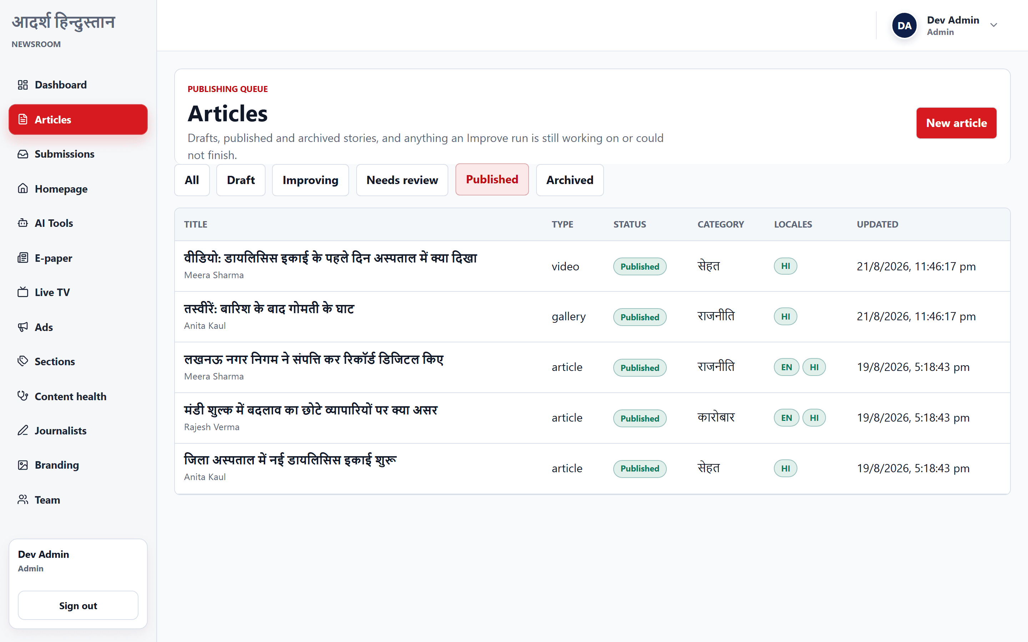Click the Journalists pen icon
1028x642 pixels.
click(23, 430)
